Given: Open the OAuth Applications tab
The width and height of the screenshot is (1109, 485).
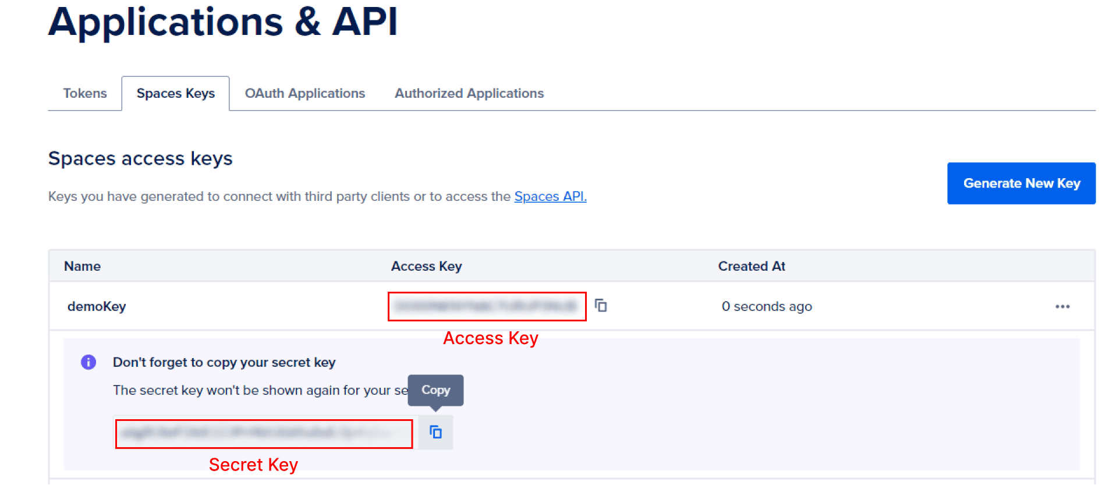Looking at the screenshot, I should 304,93.
